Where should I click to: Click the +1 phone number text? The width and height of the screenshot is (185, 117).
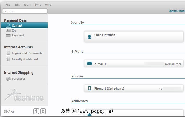pyautogui.click(x=160, y=89)
